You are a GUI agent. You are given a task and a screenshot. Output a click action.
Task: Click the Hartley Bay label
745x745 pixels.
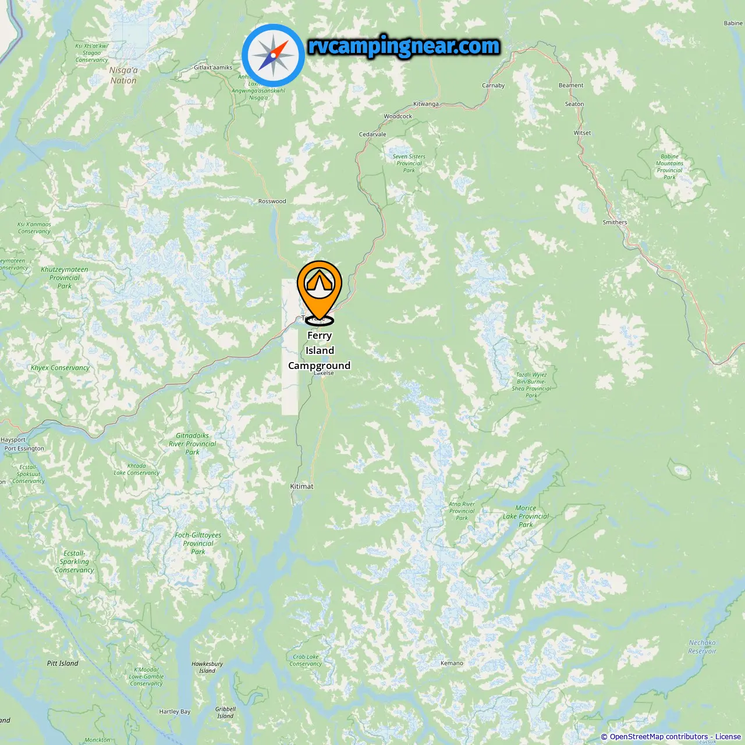[175, 712]
